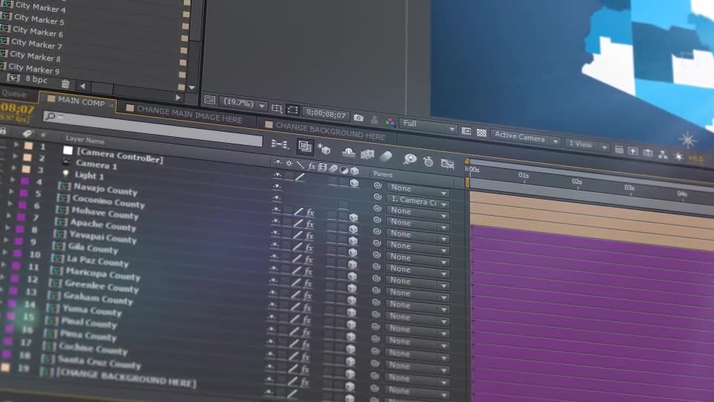Viewport: 714px width, 402px height.
Task: Open the 1 View layout dropdown
Action: tap(587, 145)
